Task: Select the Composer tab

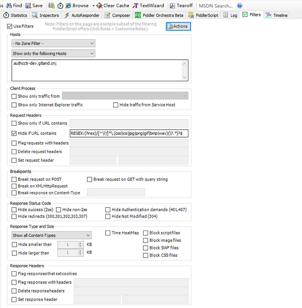Action: click(117, 15)
